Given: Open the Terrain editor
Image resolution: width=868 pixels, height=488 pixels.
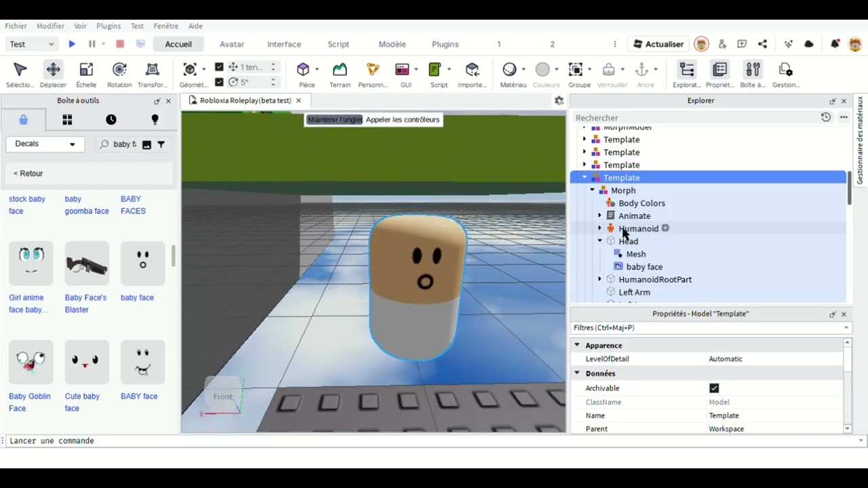Looking at the screenshot, I should (340, 75).
